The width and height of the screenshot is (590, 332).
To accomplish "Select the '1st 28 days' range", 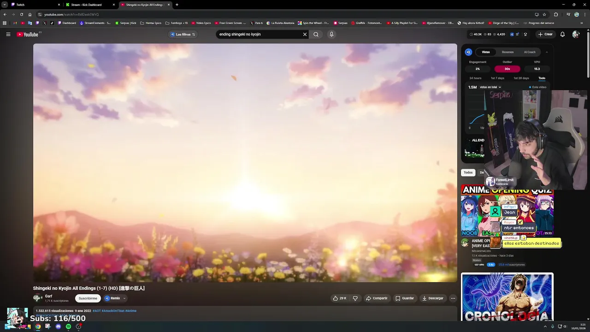I will (x=521, y=78).
